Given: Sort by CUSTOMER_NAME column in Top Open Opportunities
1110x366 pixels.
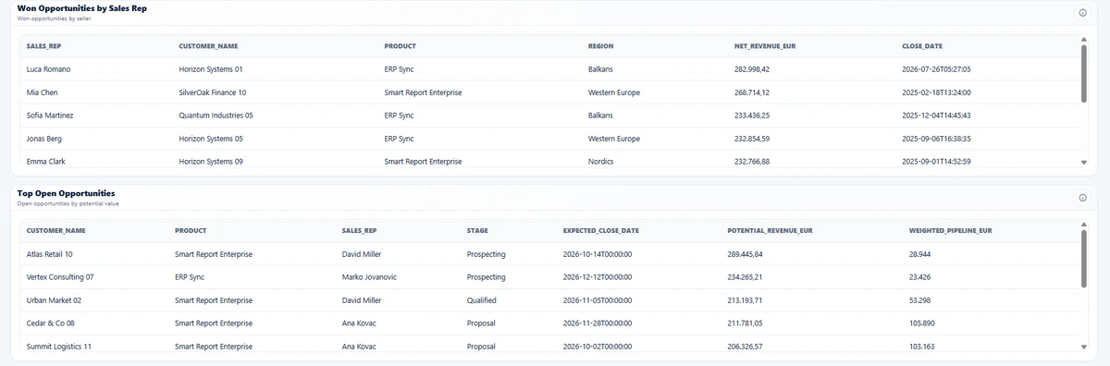Looking at the screenshot, I should tap(56, 231).
